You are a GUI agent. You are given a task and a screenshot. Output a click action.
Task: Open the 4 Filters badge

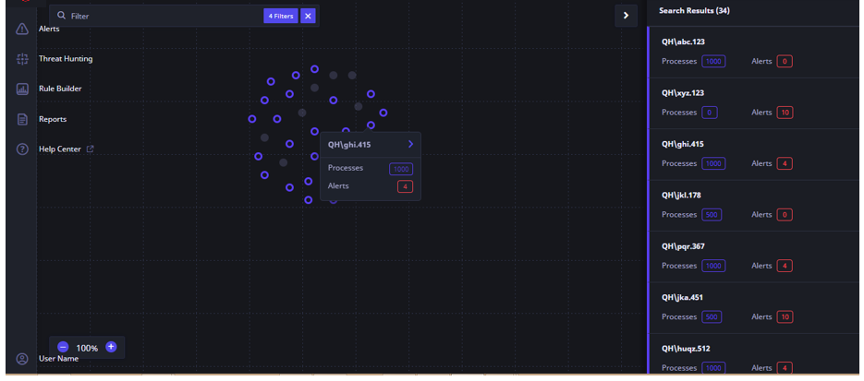click(x=281, y=16)
